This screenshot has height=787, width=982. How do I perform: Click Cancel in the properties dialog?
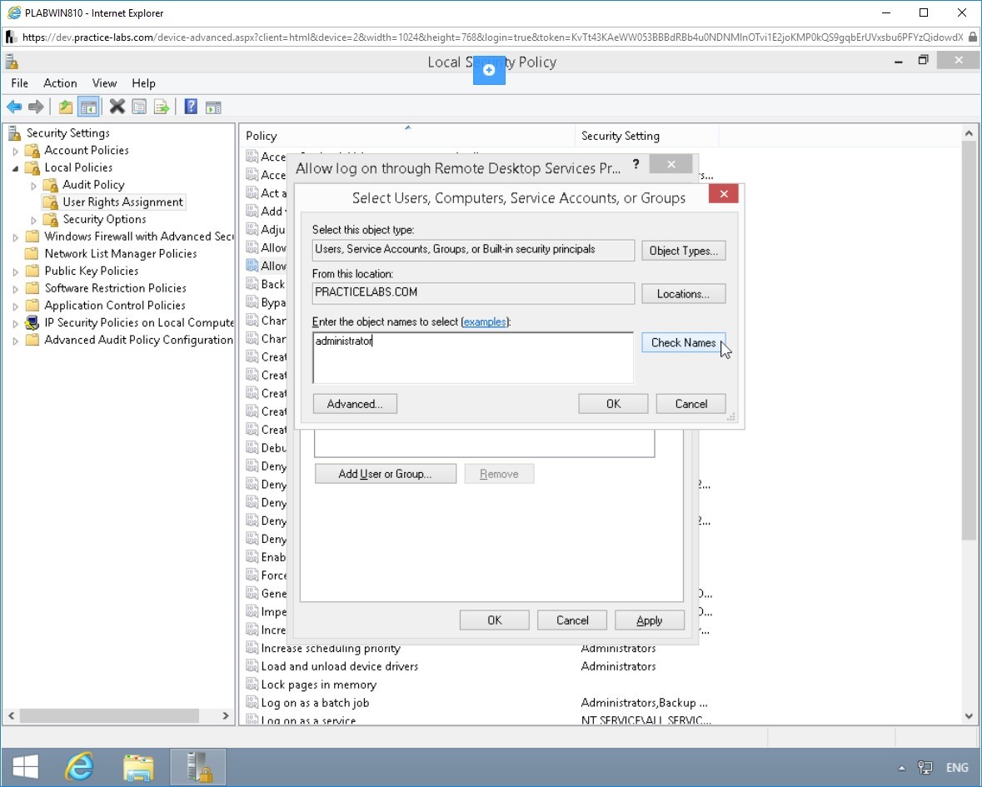(x=571, y=620)
